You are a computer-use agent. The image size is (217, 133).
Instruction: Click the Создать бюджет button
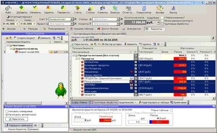pyautogui.click(x=25, y=38)
